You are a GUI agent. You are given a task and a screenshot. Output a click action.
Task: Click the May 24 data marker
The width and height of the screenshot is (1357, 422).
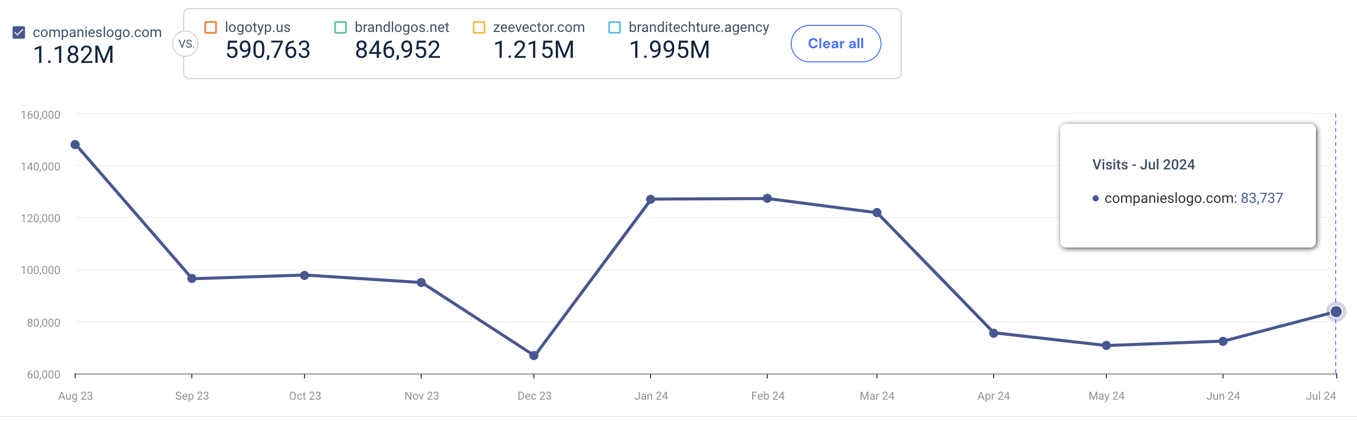tap(1106, 346)
